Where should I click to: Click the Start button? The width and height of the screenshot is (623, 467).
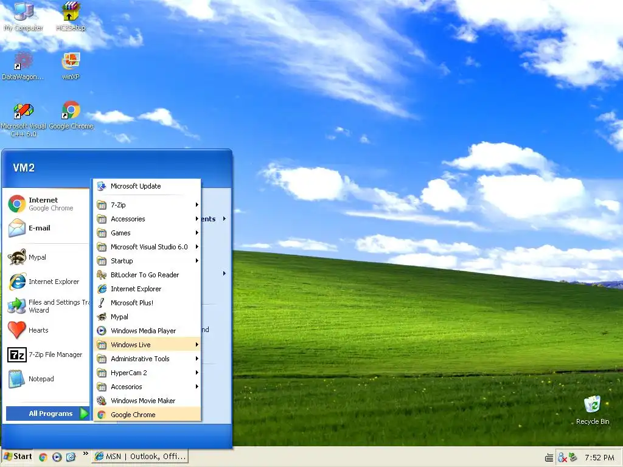(x=18, y=457)
